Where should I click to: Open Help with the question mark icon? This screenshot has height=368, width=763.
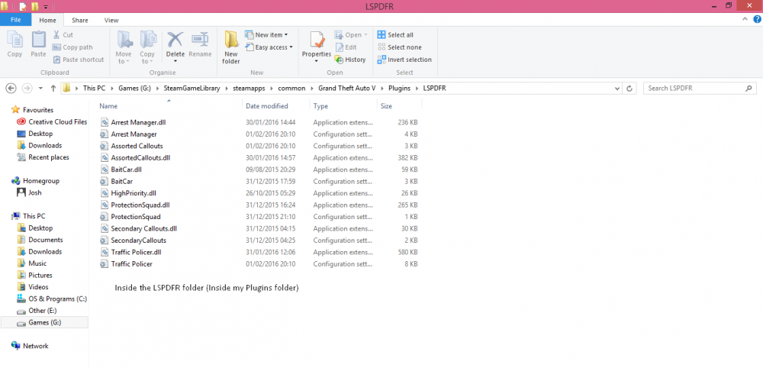coord(757,19)
